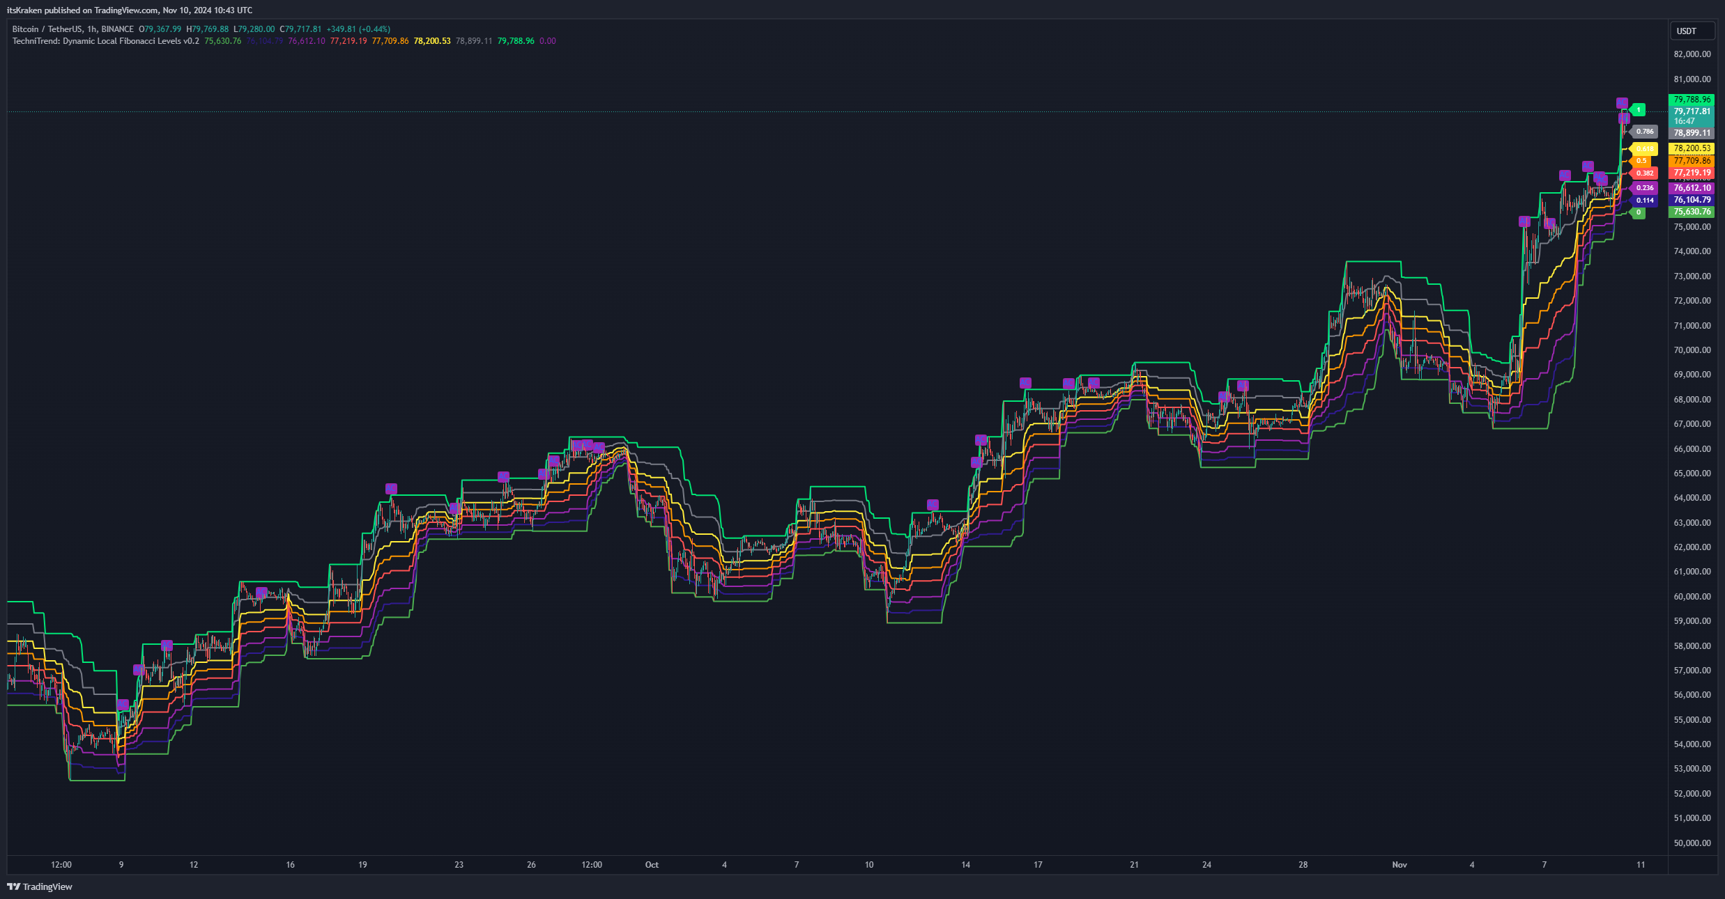Click the 79,788.96 price scale tag
Image resolution: width=1725 pixels, height=899 pixels.
pyautogui.click(x=1692, y=100)
